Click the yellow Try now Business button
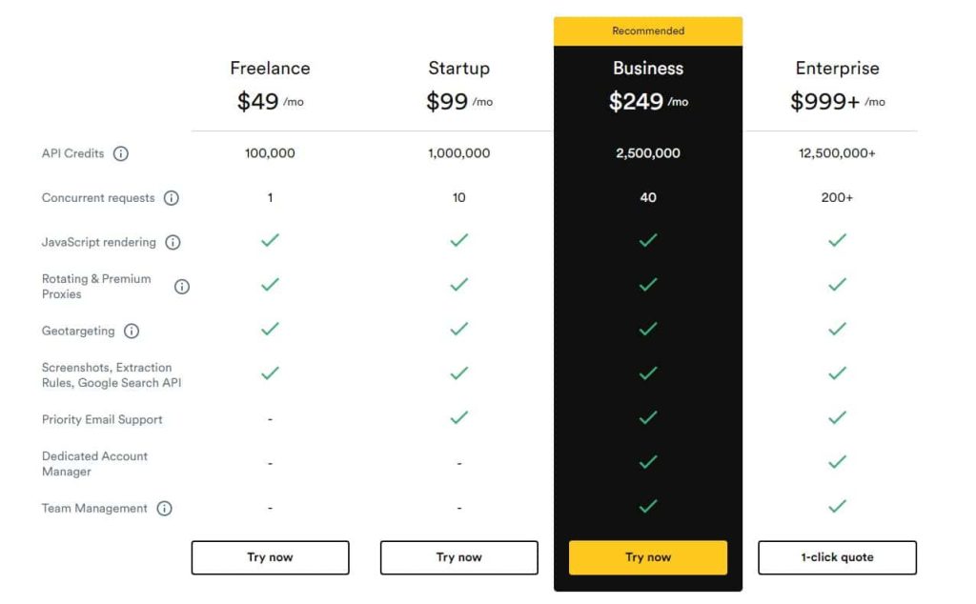The width and height of the screenshot is (976, 604). 648,557
